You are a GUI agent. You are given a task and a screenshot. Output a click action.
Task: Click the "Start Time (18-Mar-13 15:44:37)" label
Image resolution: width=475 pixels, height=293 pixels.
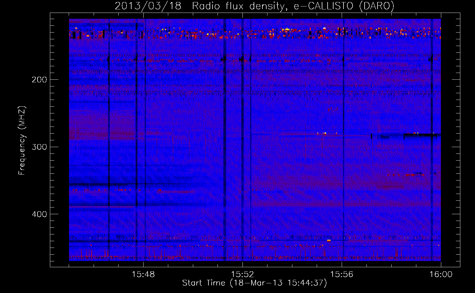click(x=255, y=283)
